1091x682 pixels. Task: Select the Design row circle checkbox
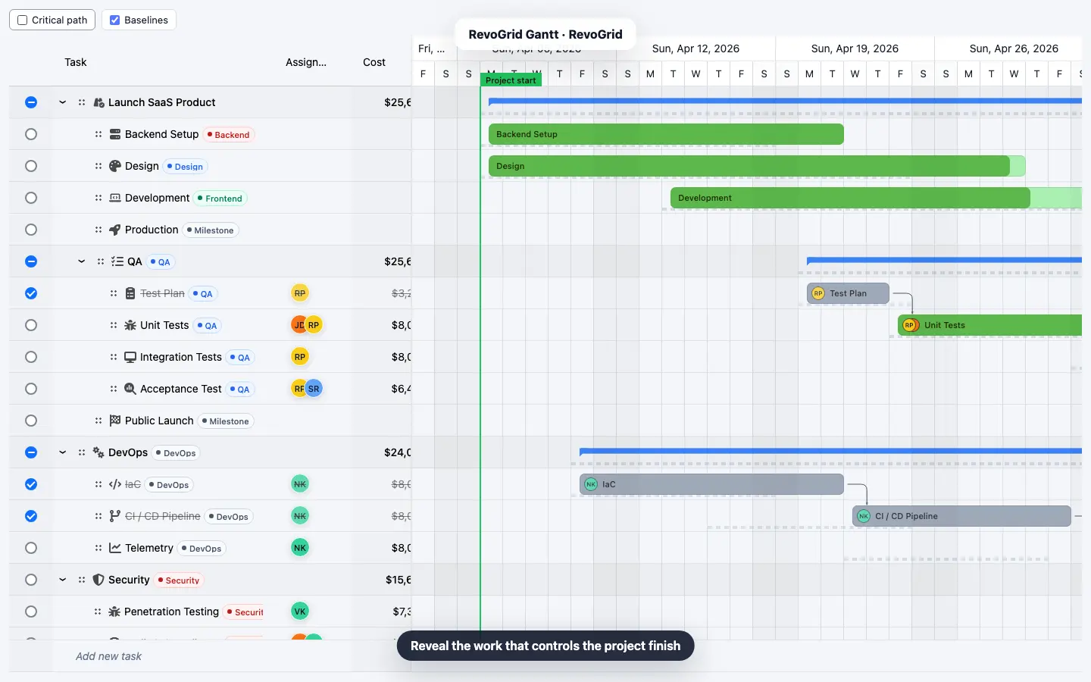31,166
